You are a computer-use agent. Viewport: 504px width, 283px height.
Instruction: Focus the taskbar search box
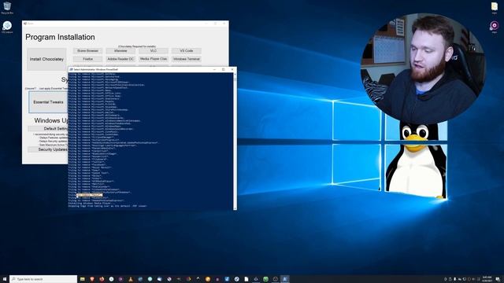[43, 279]
